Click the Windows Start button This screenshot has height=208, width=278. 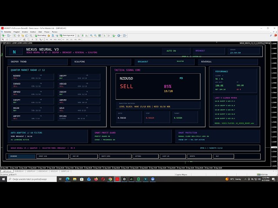click(3, 179)
